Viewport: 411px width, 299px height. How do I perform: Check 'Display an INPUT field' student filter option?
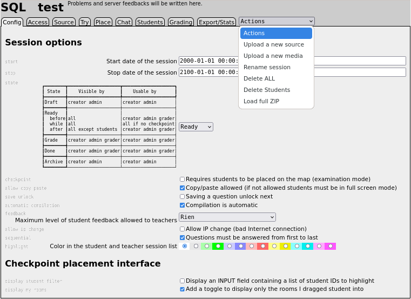[x=182, y=281]
